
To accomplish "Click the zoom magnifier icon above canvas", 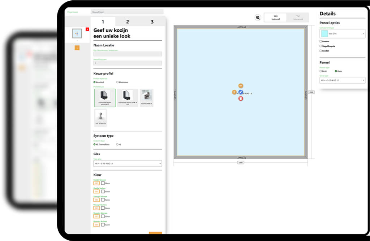I will point(258,18).
